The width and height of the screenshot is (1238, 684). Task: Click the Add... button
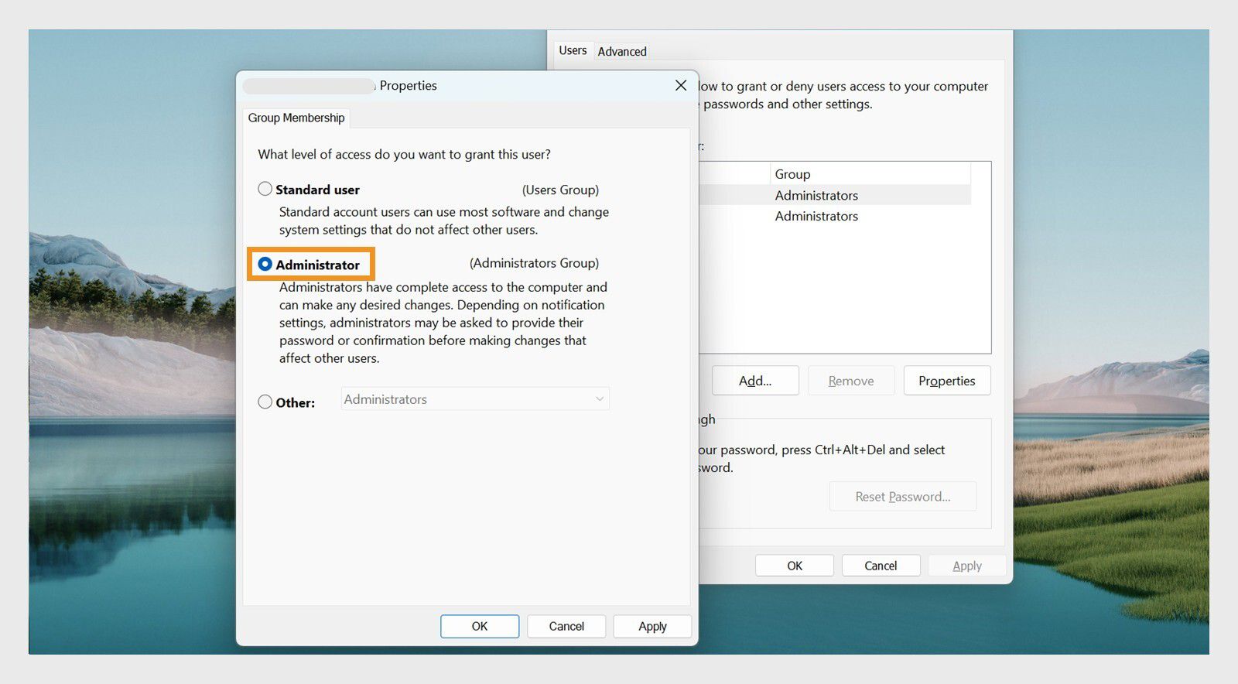coord(755,381)
